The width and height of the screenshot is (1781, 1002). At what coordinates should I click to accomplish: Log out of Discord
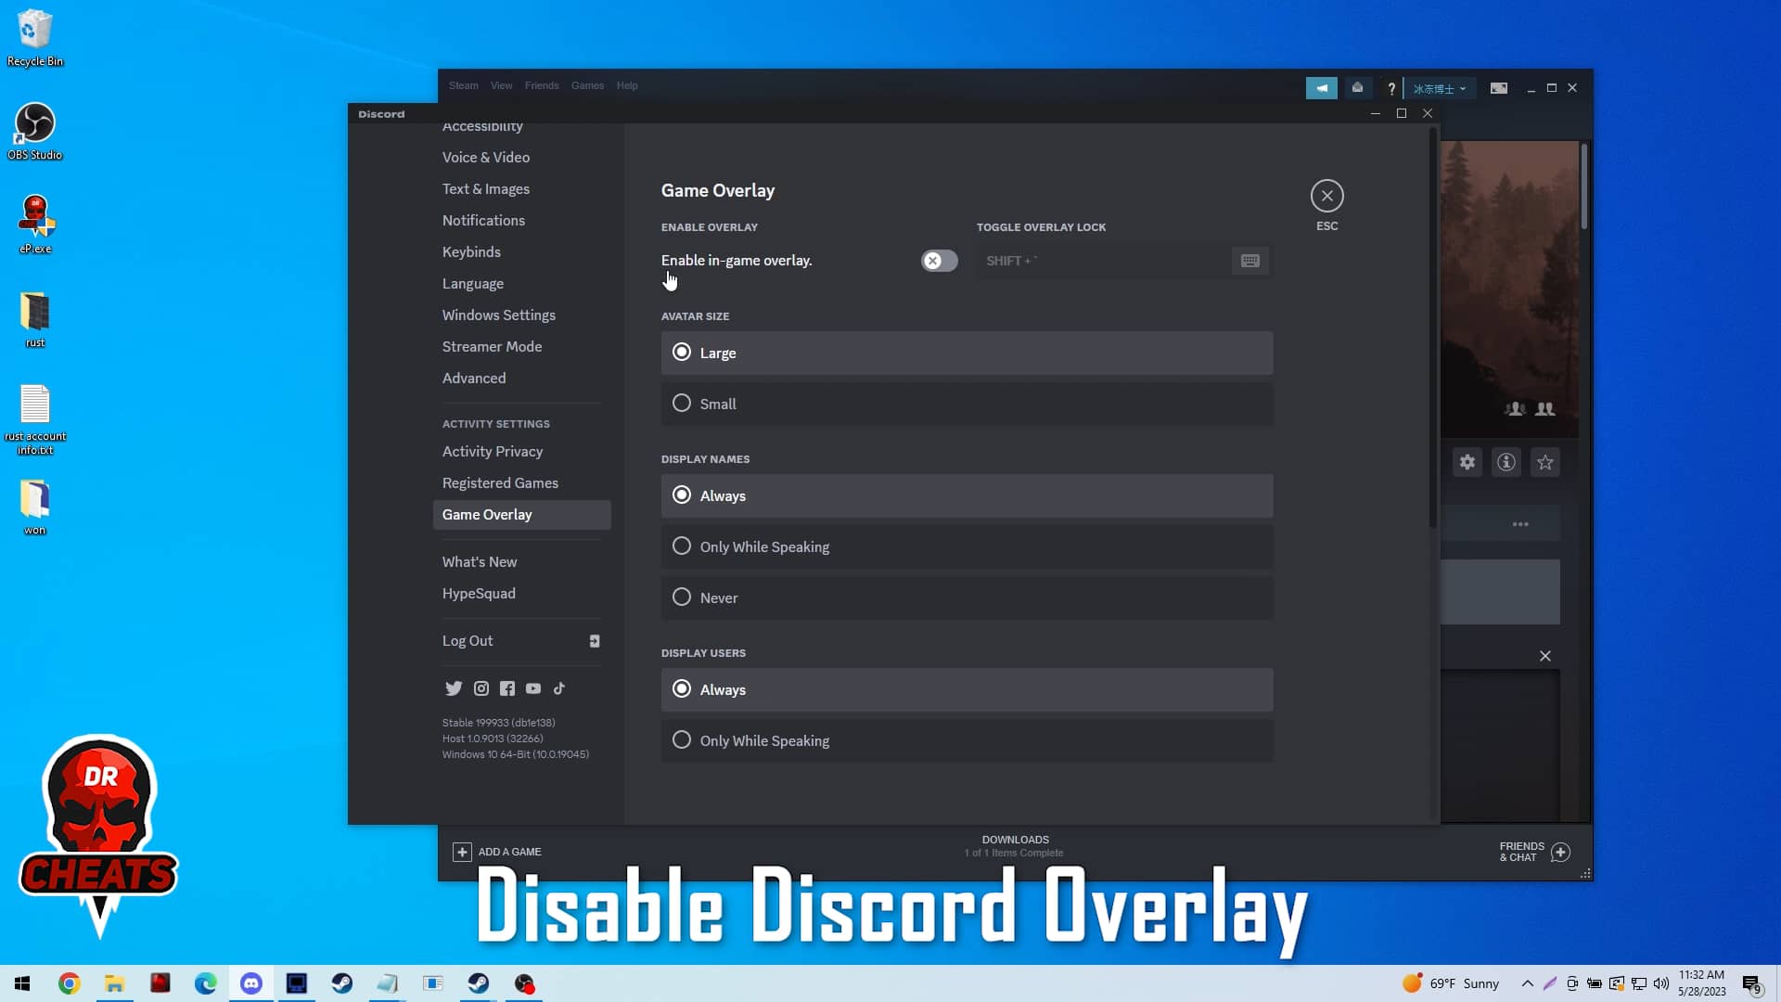click(x=468, y=640)
